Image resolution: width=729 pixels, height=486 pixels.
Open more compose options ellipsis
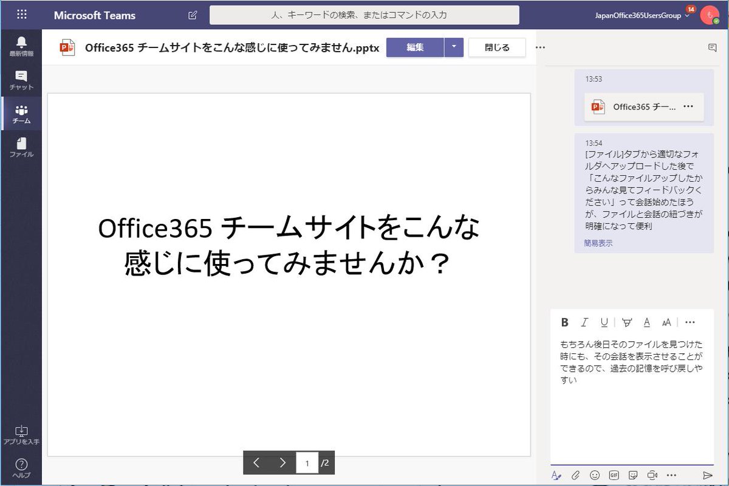click(671, 474)
